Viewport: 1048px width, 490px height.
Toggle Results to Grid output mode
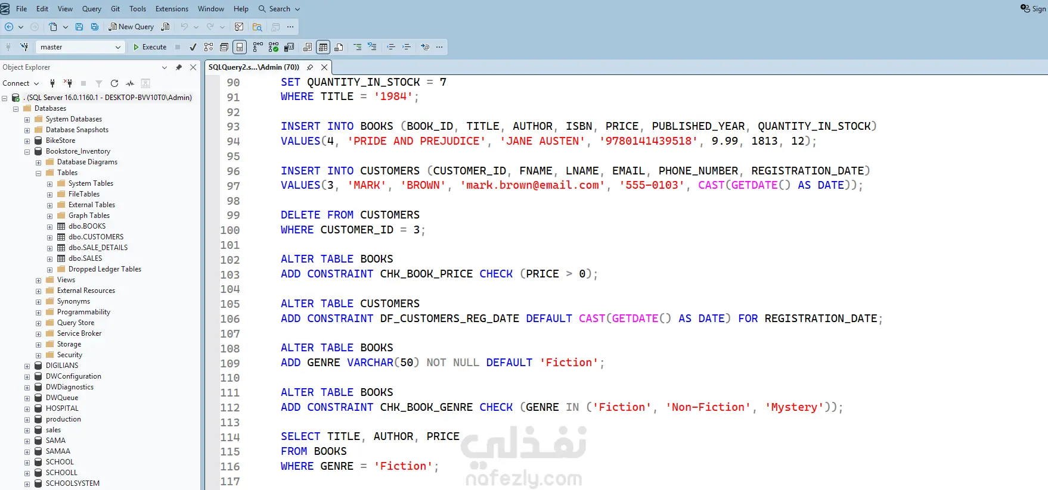[323, 47]
